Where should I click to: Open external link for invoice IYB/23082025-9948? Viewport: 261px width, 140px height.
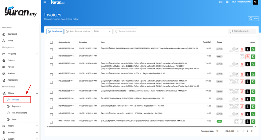tap(237, 49)
